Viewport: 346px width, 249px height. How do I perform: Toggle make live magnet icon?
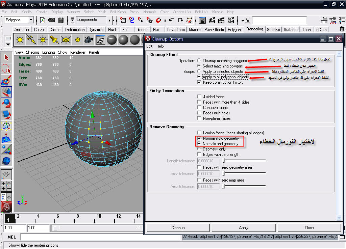[158, 20]
